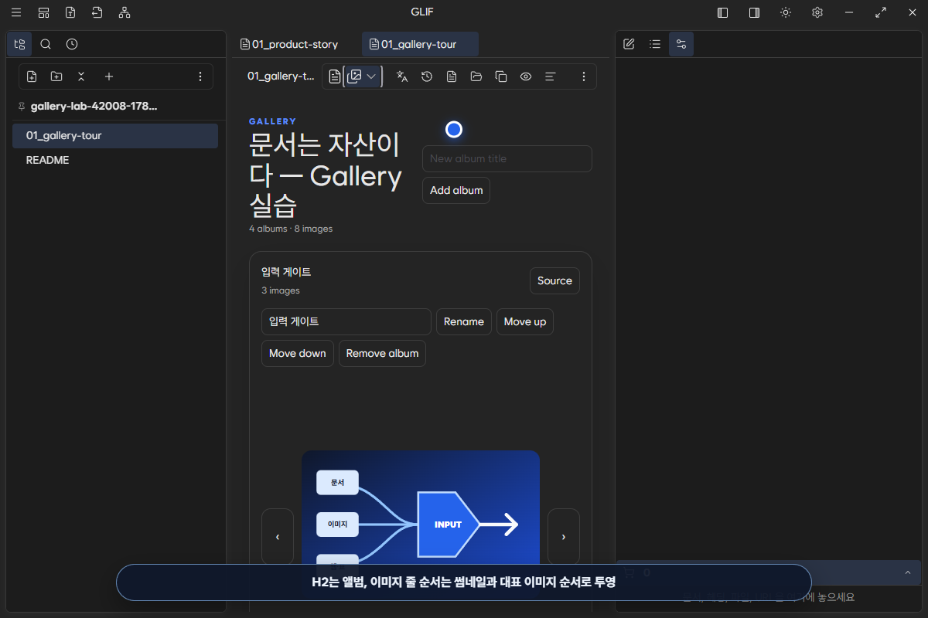
Task: Click the Source button
Action: click(x=554, y=280)
